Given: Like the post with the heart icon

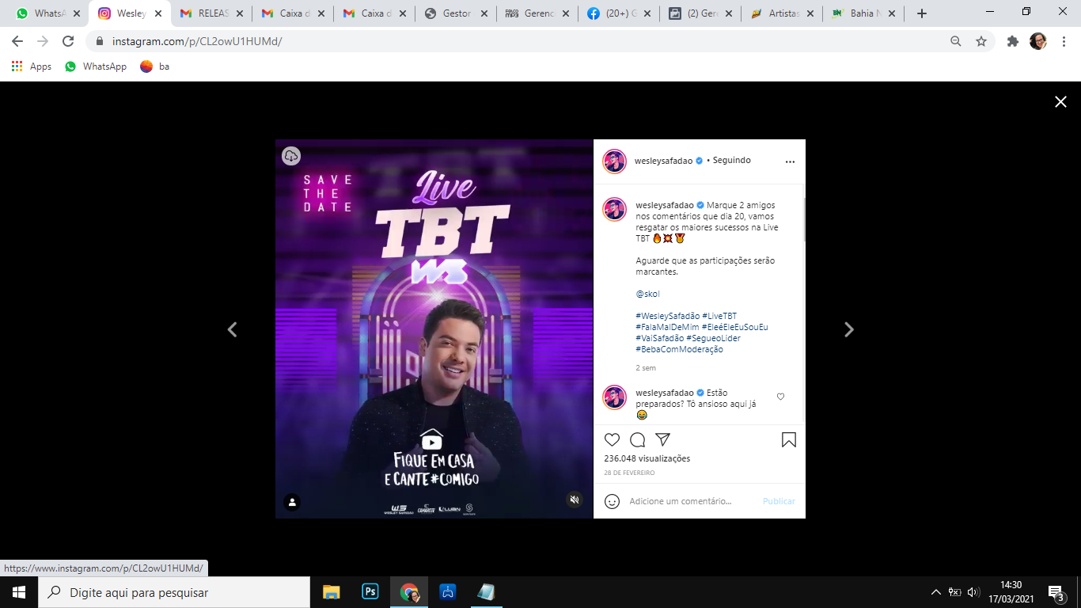Looking at the screenshot, I should pos(612,440).
